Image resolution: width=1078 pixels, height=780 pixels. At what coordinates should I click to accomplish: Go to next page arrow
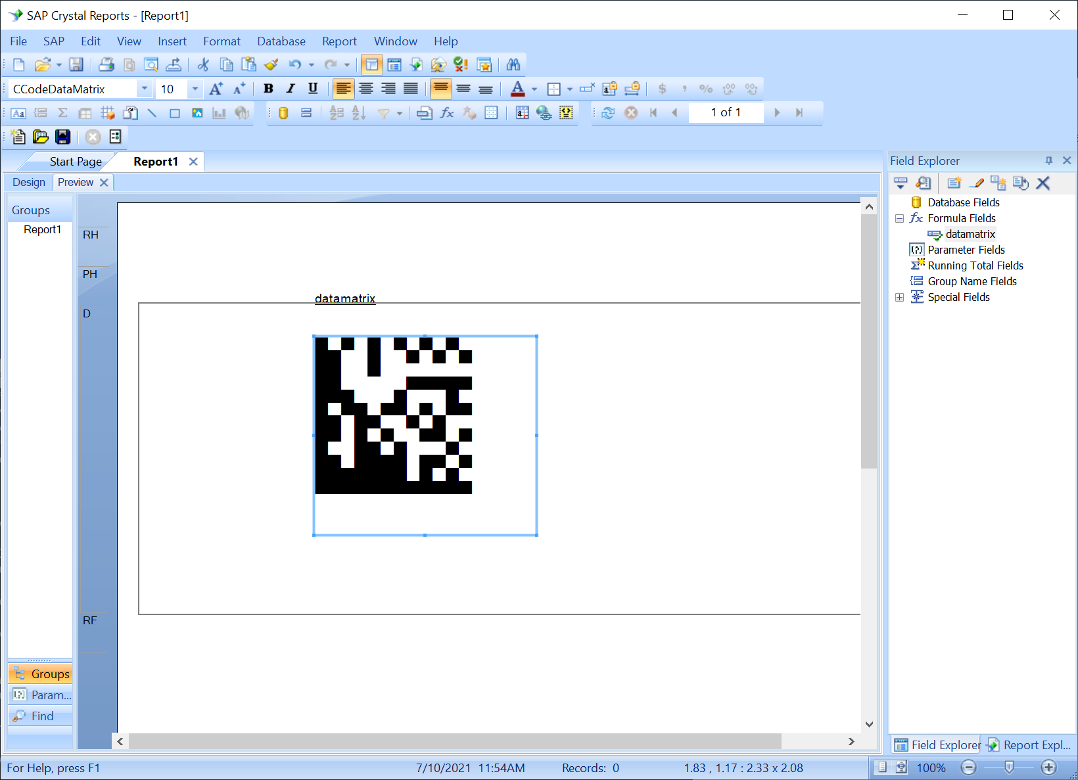(x=777, y=113)
